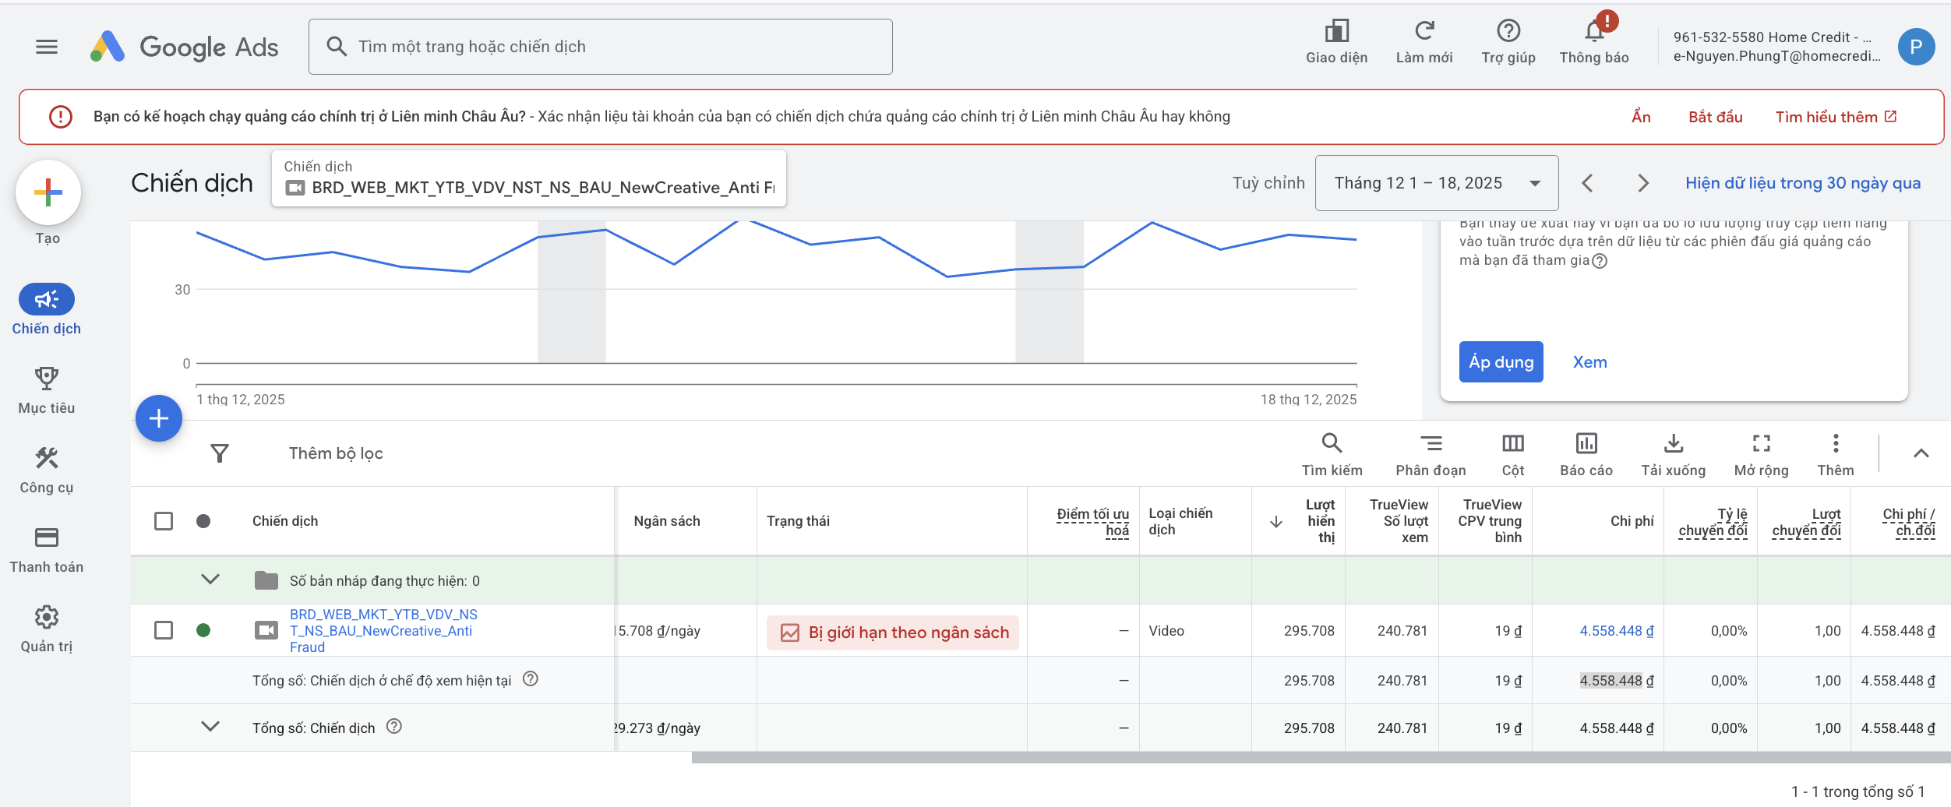The height and width of the screenshot is (807, 1951).
Task: Open the Trợ giúp help icon
Action: pyautogui.click(x=1508, y=32)
